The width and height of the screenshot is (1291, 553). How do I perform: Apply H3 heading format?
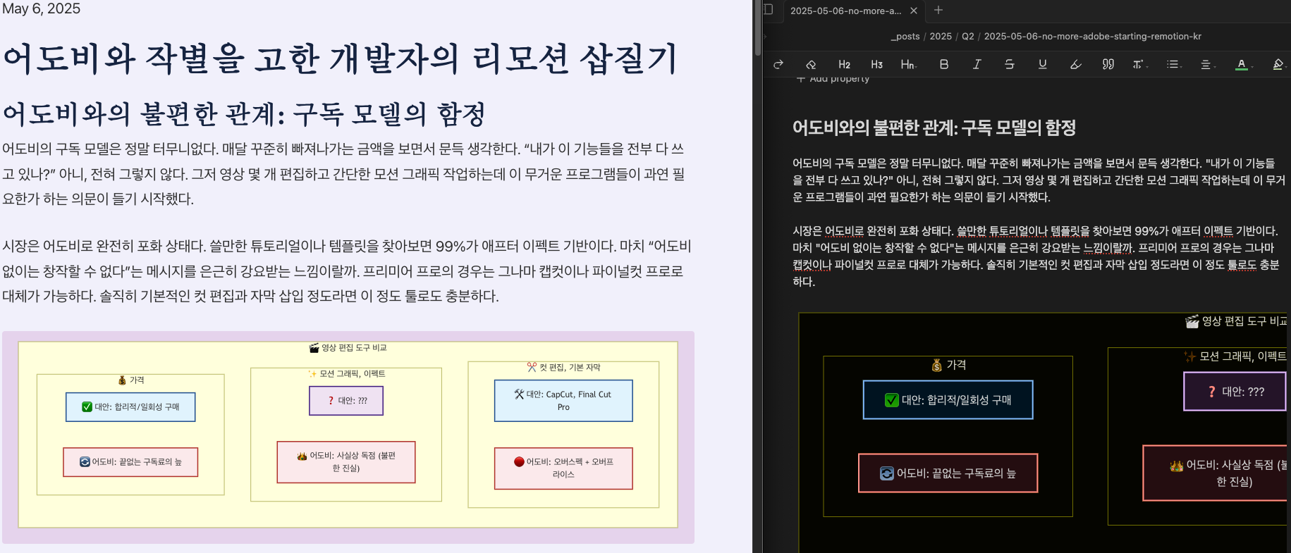(x=876, y=64)
